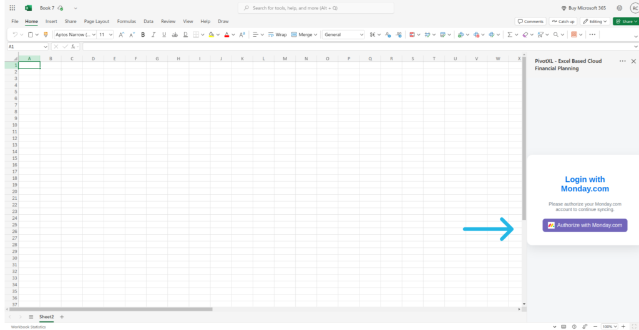Open PivotXL pane options ellipsis
The image size is (639, 330).
(x=622, y=61)
